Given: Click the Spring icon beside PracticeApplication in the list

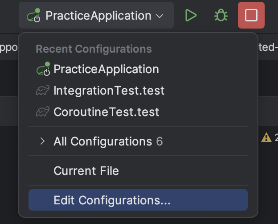Looking at the screenshot, I should coord(43,69).
